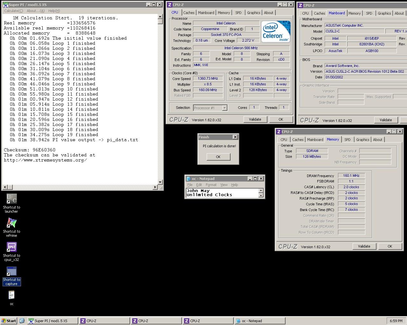This screenshot has width=407, height=325.
Task: Select SPD tab in CPU-Z Memory window
Action: point(348,140)
